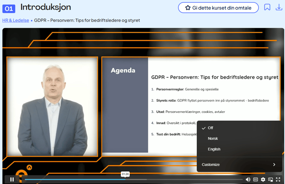This screenshot has height=184, width=285.
Task: Download the lesson with download icon
Action: click(x=279, y=7)
